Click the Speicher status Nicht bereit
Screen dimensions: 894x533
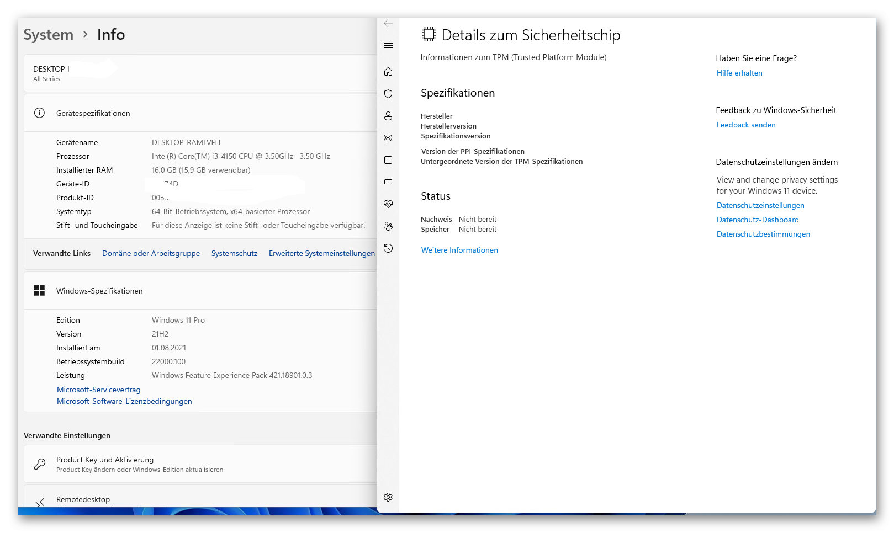[x=478, y=229]
